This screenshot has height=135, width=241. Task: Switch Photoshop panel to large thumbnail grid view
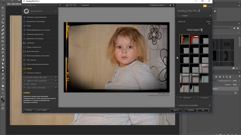pos(234,28)
